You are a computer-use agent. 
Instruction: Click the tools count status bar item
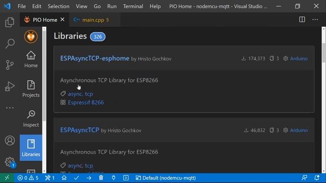pos(50,178)
